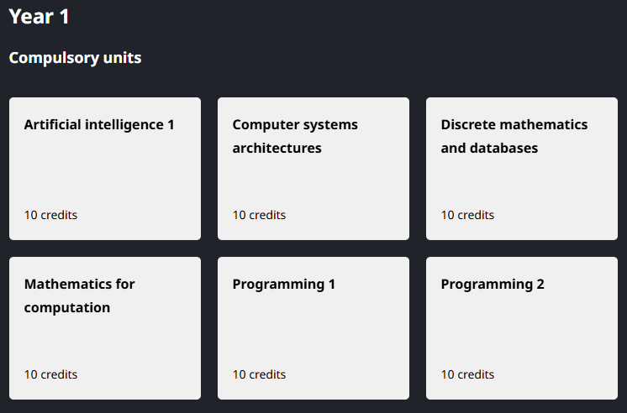Click '10 credits' under Mathematics for computation
The image size is (627, 413).
[x=50, y=374]
